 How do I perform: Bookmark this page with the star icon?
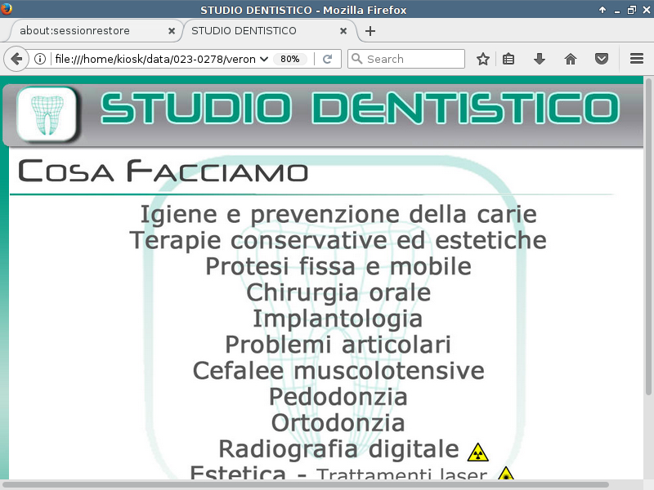(x=483, y=59)
